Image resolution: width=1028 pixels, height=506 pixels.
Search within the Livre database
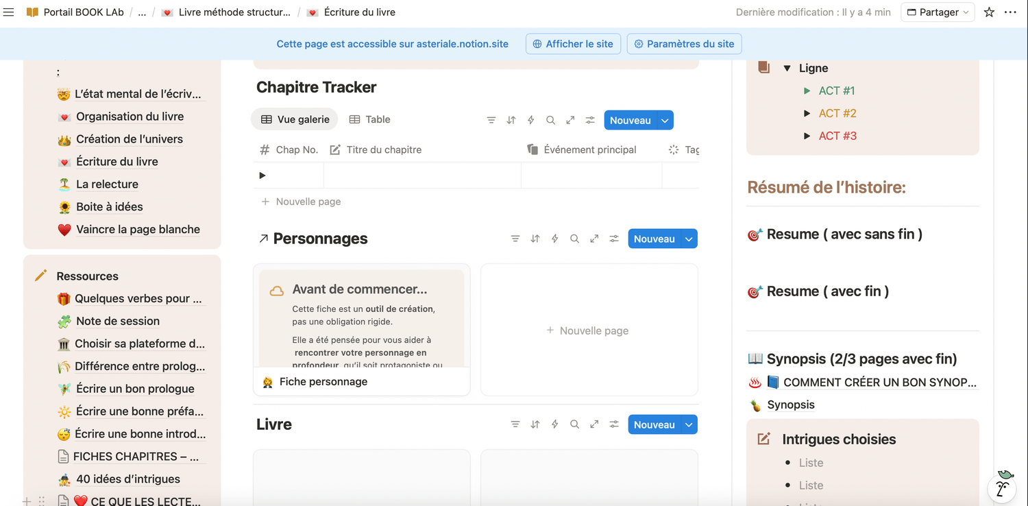[574, 424]
